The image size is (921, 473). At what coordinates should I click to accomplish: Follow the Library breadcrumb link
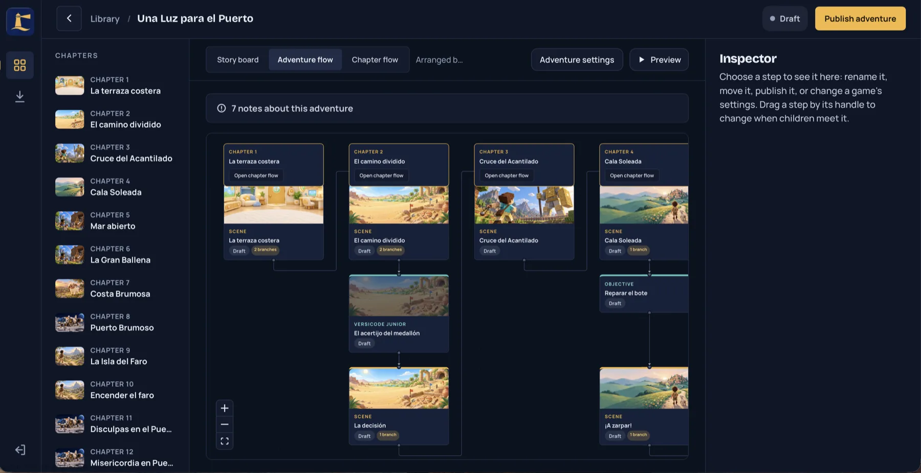(105, 18)
